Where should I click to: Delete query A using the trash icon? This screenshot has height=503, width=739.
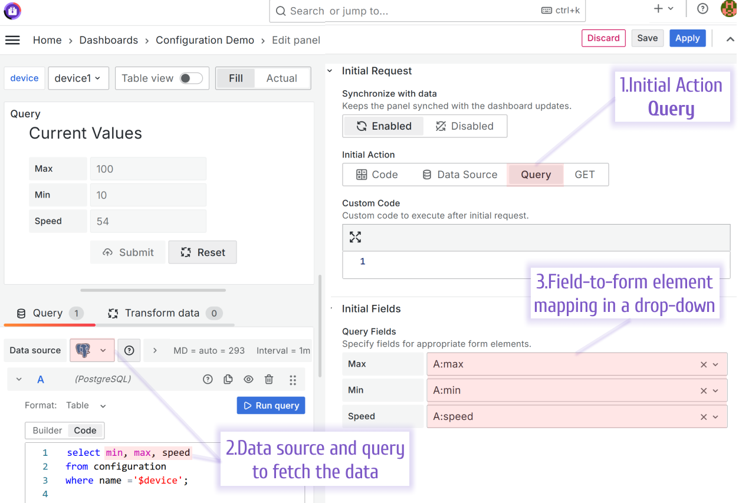click(x=269, y=379)
